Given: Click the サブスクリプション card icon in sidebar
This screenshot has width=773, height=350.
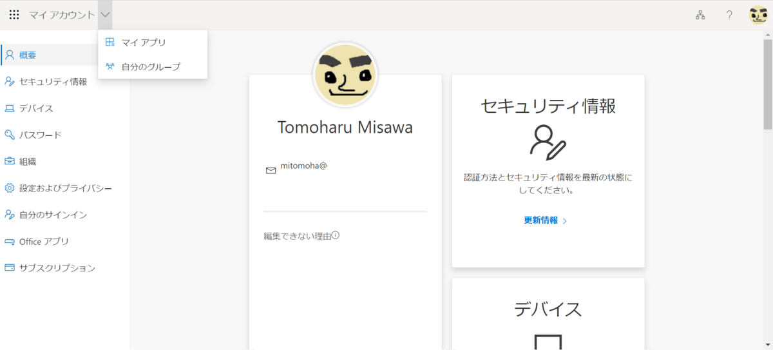Looking at the screenshot, I should point(10,267).
